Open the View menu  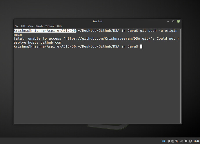tap(30, 26)
